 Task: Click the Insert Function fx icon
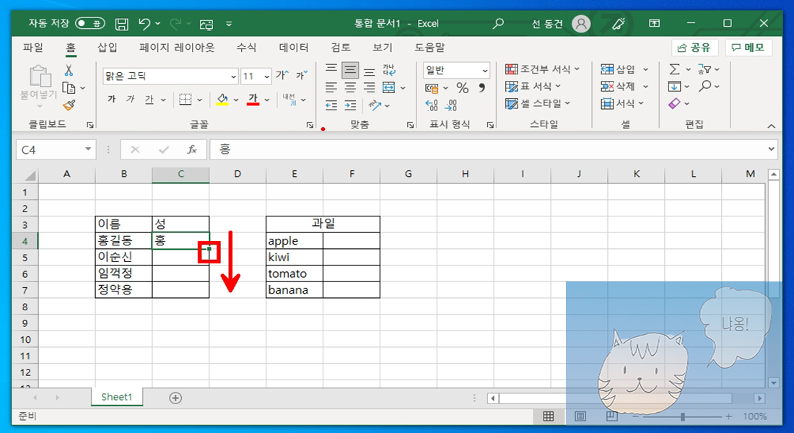click(192, 149)
